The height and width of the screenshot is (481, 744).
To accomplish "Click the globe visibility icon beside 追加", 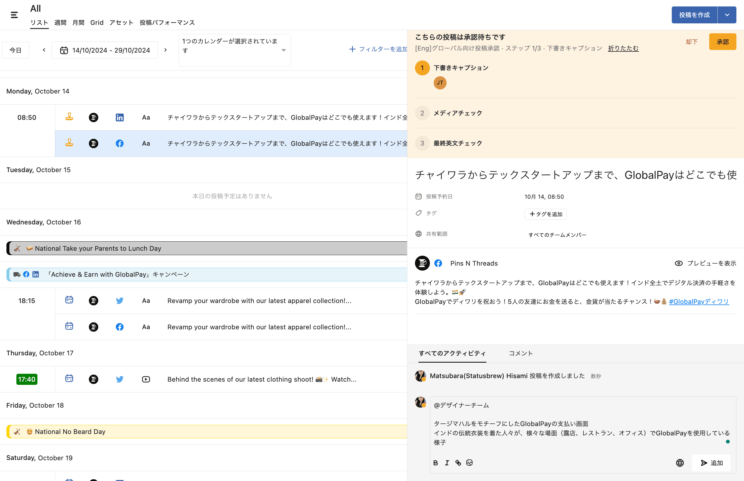I will (x=680, y=463).
